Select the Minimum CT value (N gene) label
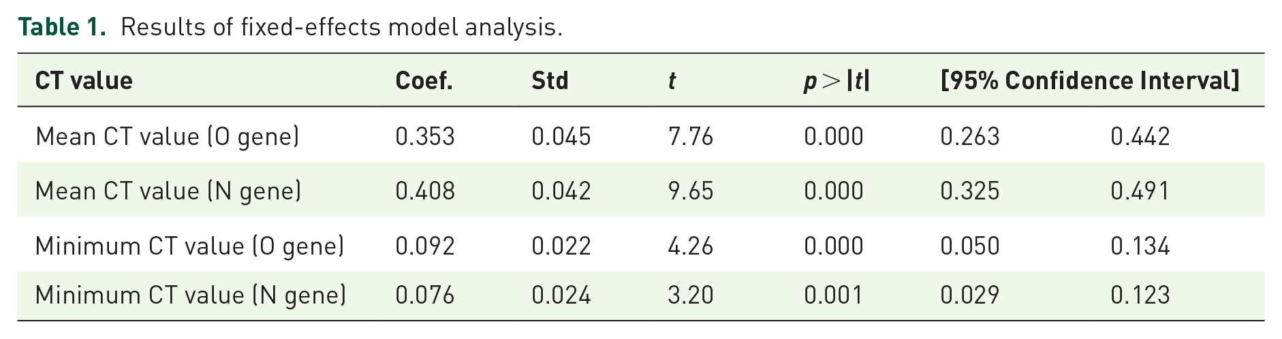 tap(191, 295)
